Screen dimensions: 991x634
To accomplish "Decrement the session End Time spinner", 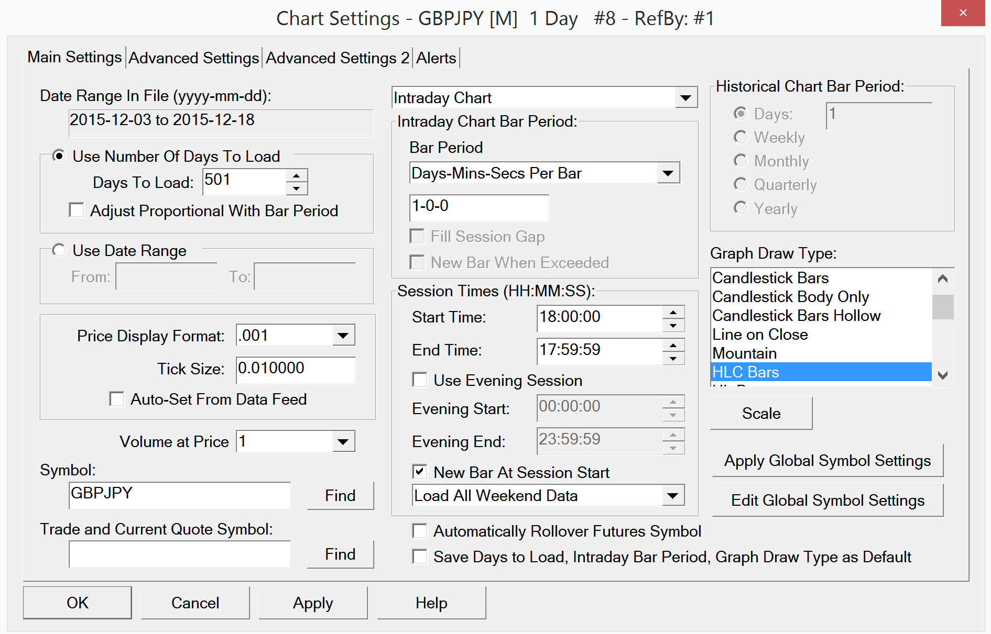I will 673,359.
